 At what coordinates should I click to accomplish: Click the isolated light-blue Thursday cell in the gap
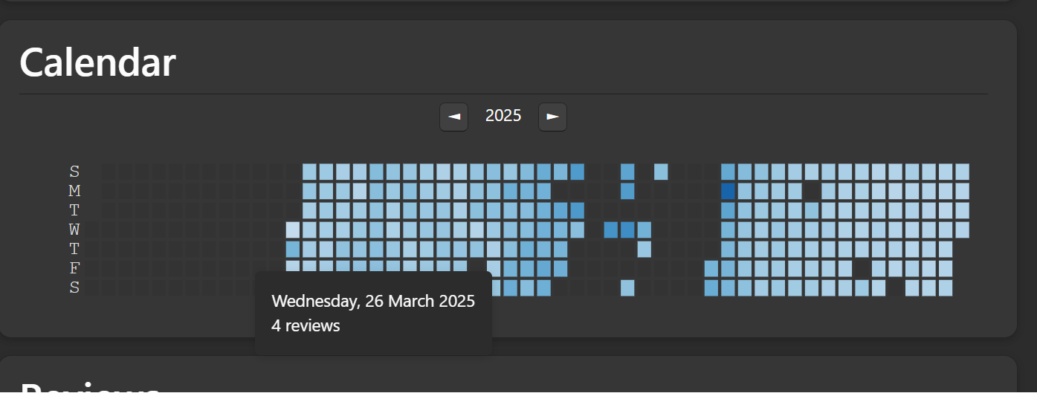pos(644,249)
